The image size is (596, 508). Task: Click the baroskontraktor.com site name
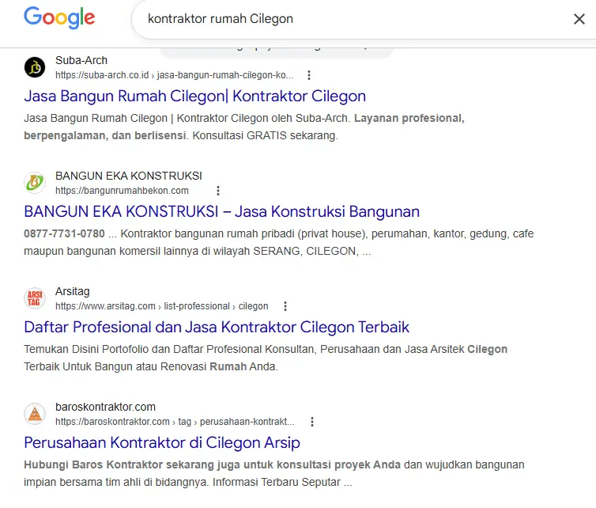click(106, 407)
